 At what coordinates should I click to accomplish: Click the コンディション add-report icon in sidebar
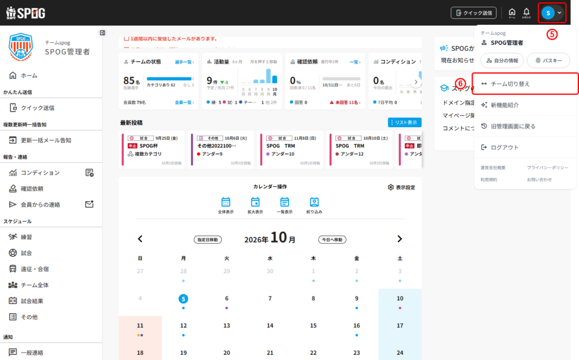click(x=89, y=172)
